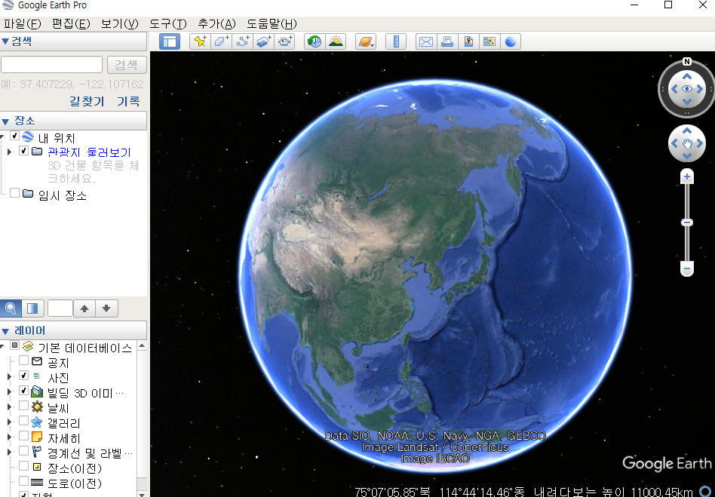Uncheck the 내 위치 checkbox
Viewport: 715px width, 497px height.
pos(14,136)
